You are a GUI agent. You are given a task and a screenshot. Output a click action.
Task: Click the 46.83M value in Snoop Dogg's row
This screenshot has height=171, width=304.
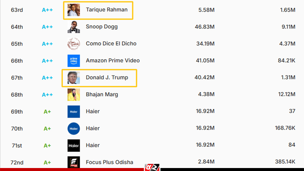pos(205,27)
